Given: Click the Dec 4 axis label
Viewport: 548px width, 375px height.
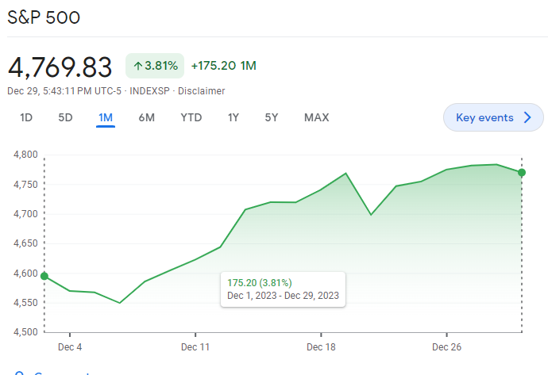Looking at the screenshot, I should pos(70,347).
